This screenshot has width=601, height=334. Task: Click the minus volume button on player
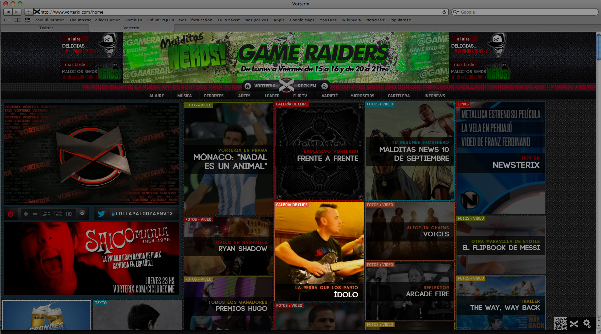pyautogui.click(x=35, y=214)
